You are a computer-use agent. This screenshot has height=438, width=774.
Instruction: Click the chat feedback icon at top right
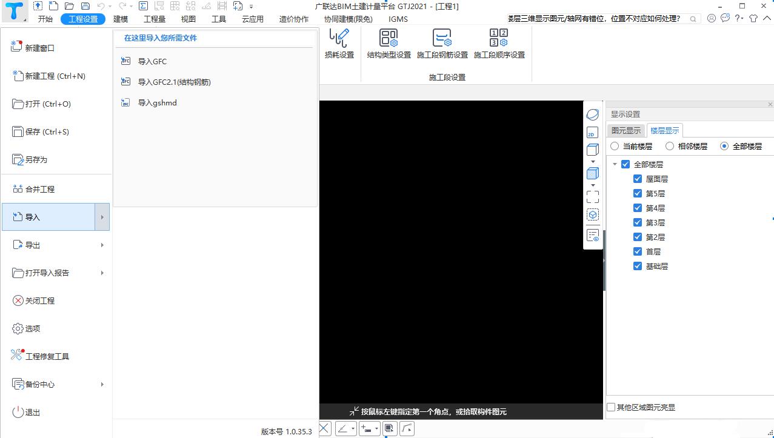point(726,19)
